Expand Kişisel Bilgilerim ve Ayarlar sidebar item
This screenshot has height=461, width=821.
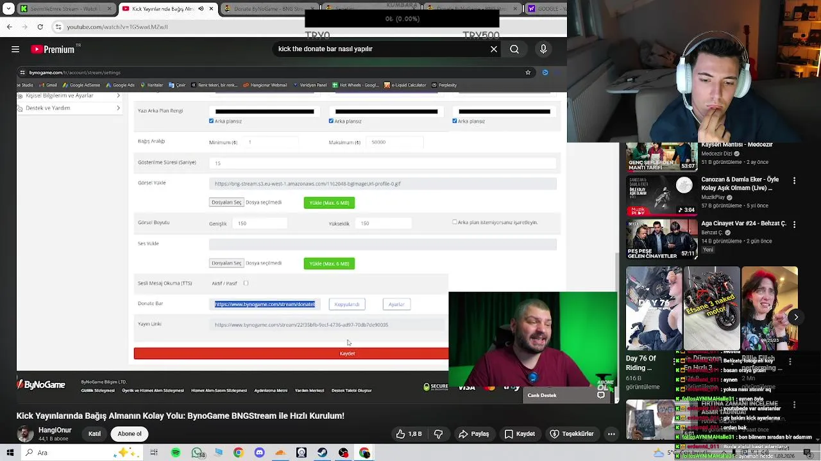69,95
